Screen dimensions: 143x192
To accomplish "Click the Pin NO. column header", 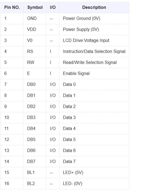I will click(12, 8).
